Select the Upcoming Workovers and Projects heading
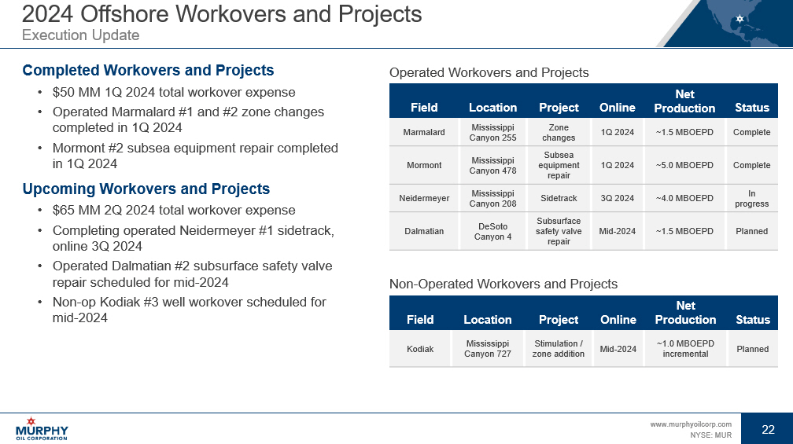The height and width of the screenshot is (444, 793). pos(146,189)
